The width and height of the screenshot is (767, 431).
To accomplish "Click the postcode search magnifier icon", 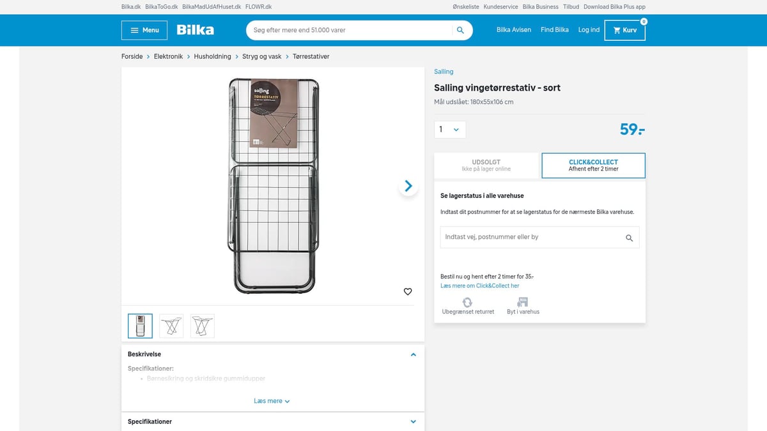I will [x=629, y=237].
